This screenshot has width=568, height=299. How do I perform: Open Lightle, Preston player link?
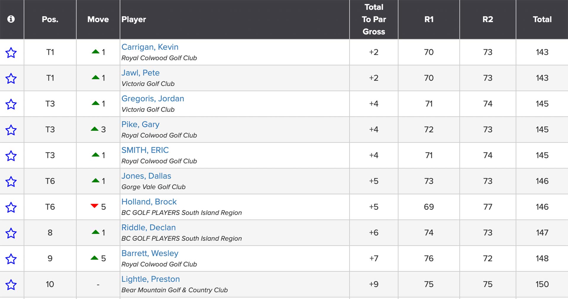pos(151,279)
